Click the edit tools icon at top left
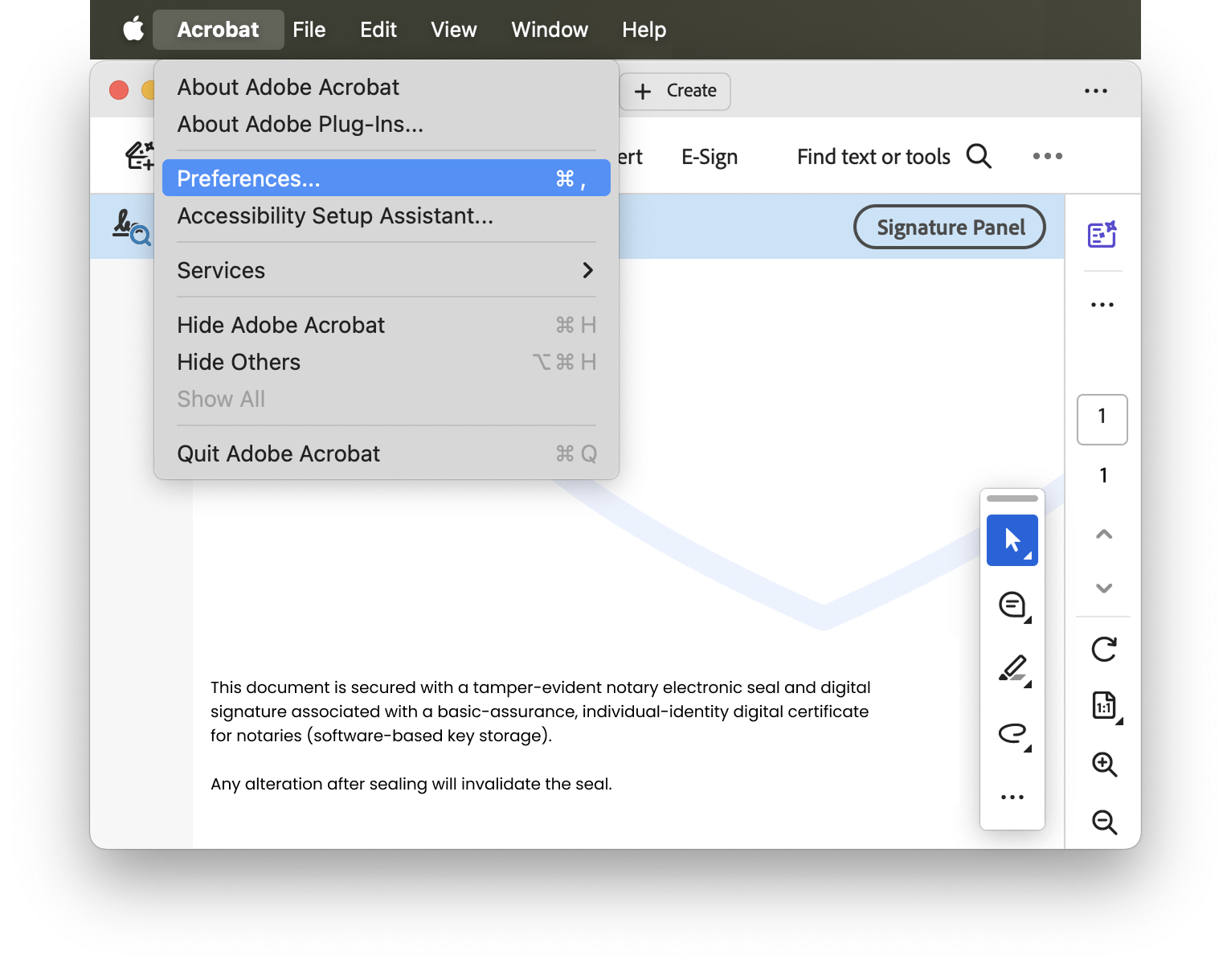The height and width of the screenshot is (968, 1231). point(140,156)
